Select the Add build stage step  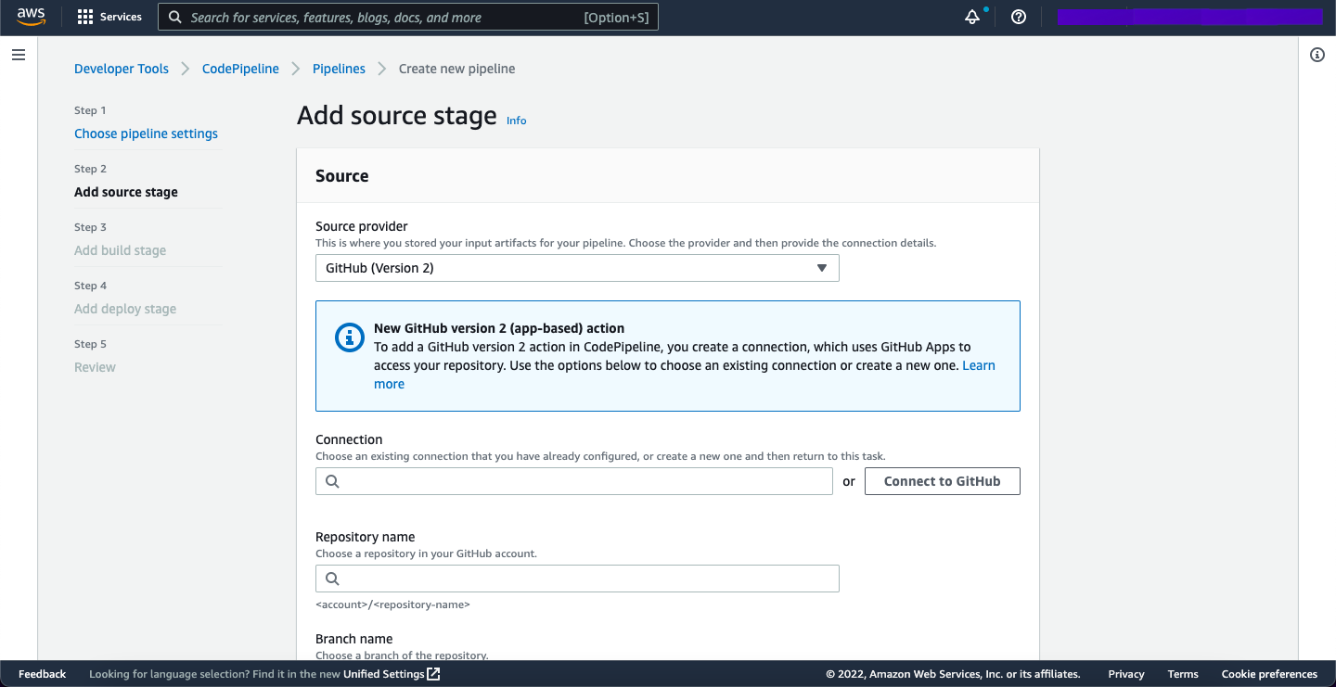[x=121, y=250]
